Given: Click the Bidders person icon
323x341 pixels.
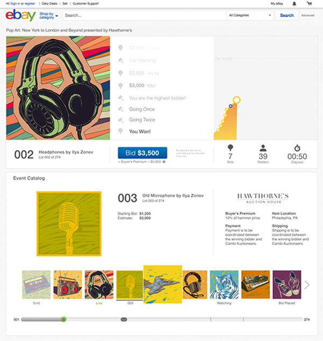Looking at the screenshot, I should pos(263,148).
